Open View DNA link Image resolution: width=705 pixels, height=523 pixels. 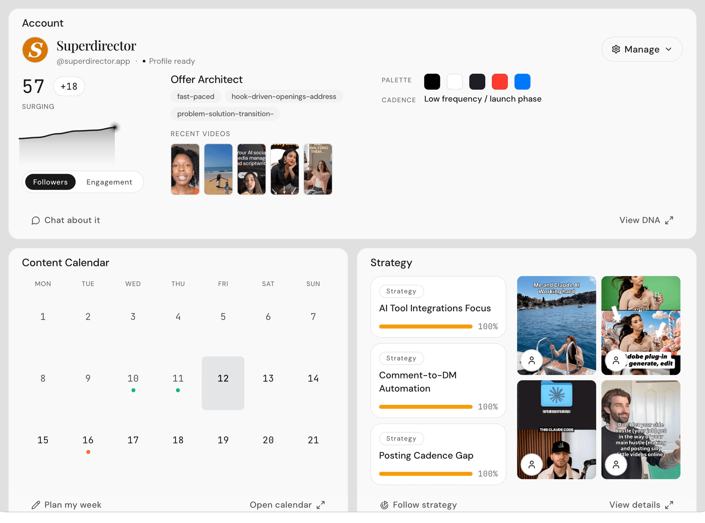coord(646,220)
